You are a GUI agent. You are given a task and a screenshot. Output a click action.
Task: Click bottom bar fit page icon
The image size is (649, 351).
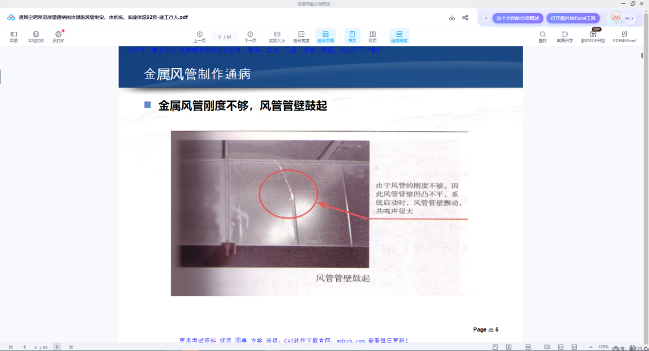574,347
